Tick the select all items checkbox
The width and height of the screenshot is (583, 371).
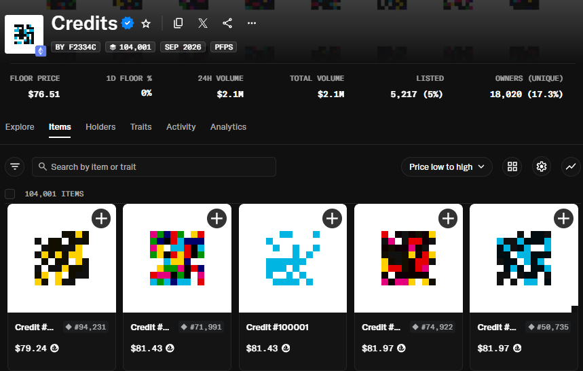pos(10,194)
